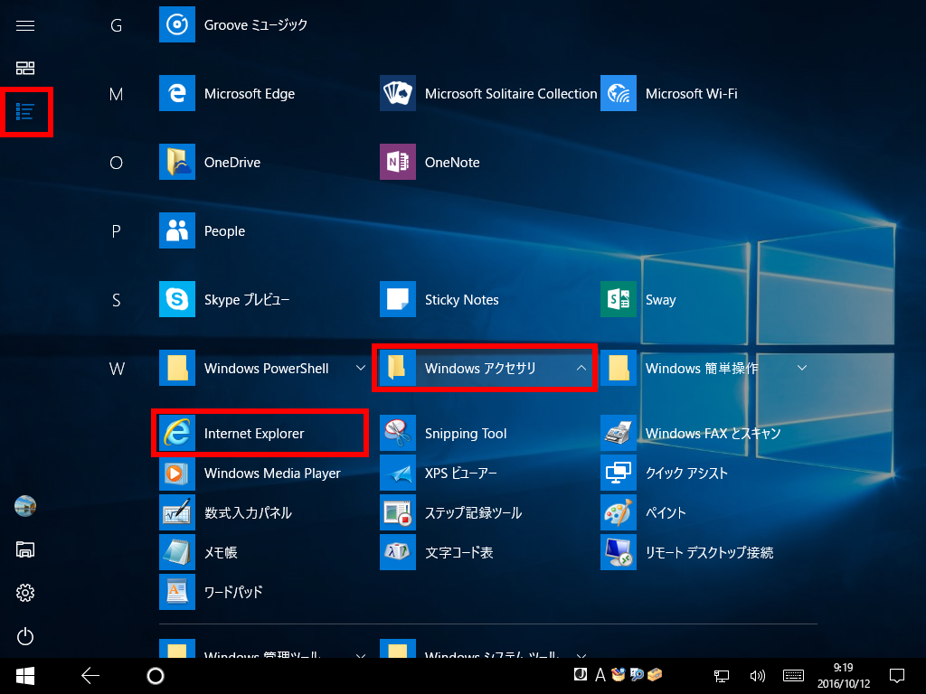Launch ステップ記録ツール icon
Image resolution: width=926 pixels, height=694 pixels.
(x=398, y=512)
